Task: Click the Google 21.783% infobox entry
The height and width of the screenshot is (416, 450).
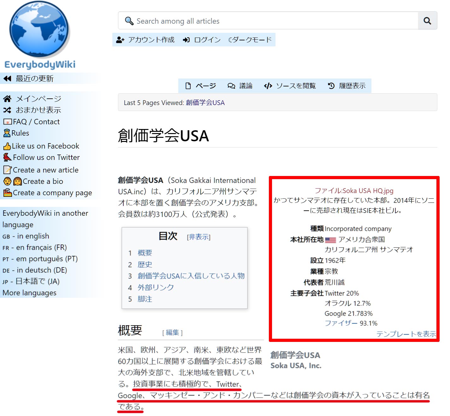Action: coord(349,313)
